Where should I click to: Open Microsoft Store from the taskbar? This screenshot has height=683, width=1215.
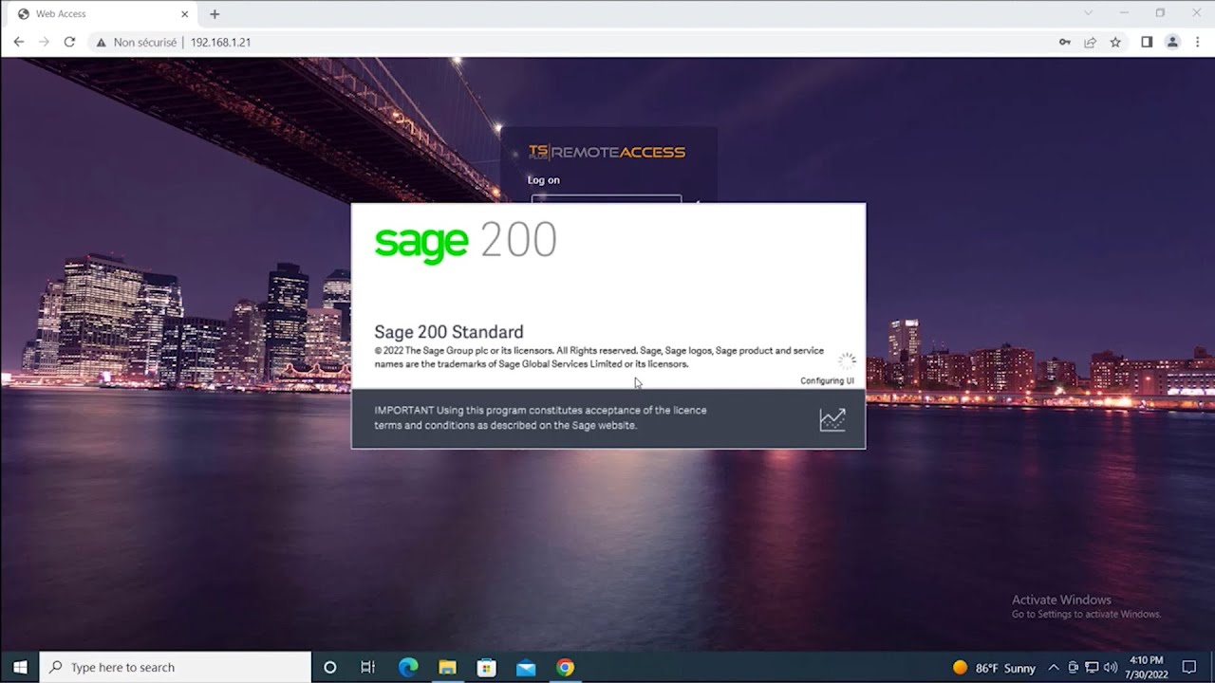(486, 667)
